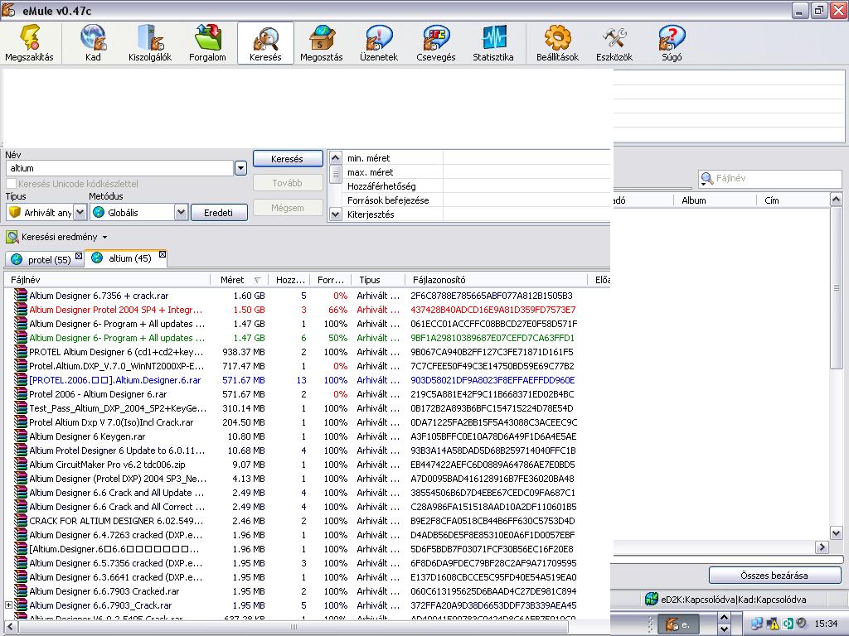The height and width of the screenshot is (636, 849).
Task: Click archive icon of Altium Designer 6 Keygen.rar
Action: point(21,436)
